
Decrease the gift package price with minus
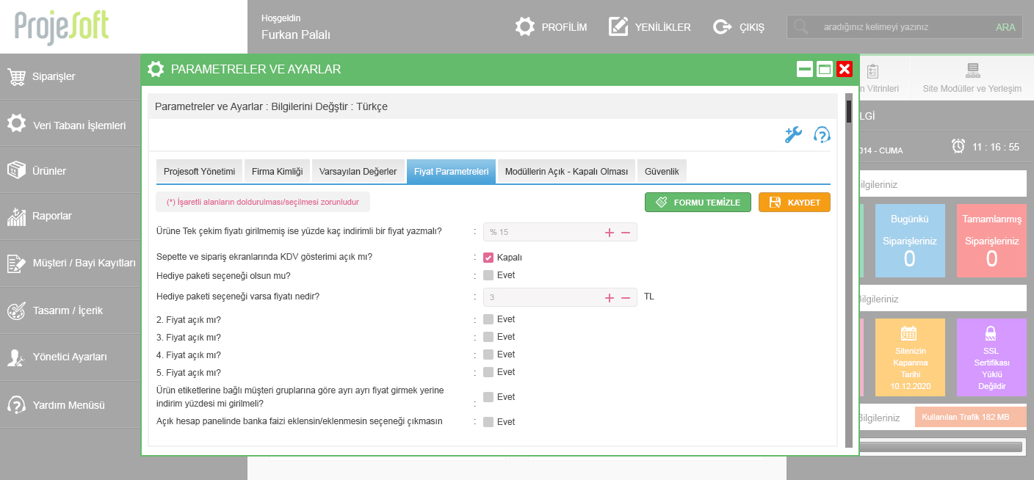click(626, 297)
